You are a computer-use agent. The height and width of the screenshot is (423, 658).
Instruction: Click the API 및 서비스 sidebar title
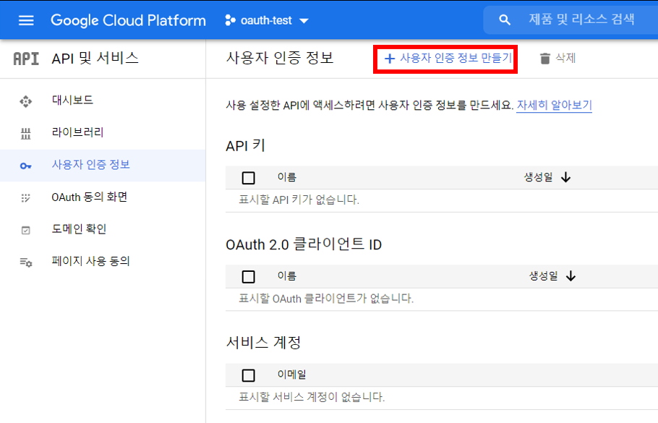point(95,59)
